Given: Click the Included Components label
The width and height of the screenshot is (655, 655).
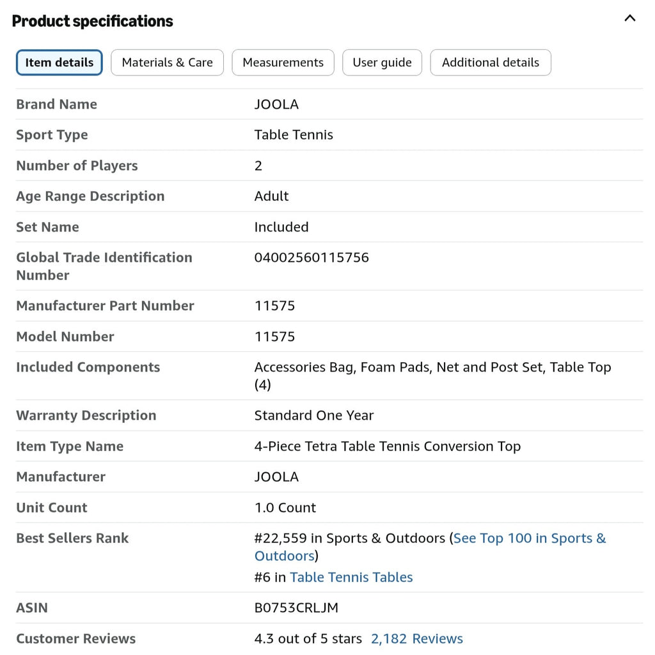Looking at the screenshot, I should pos(88,367).
